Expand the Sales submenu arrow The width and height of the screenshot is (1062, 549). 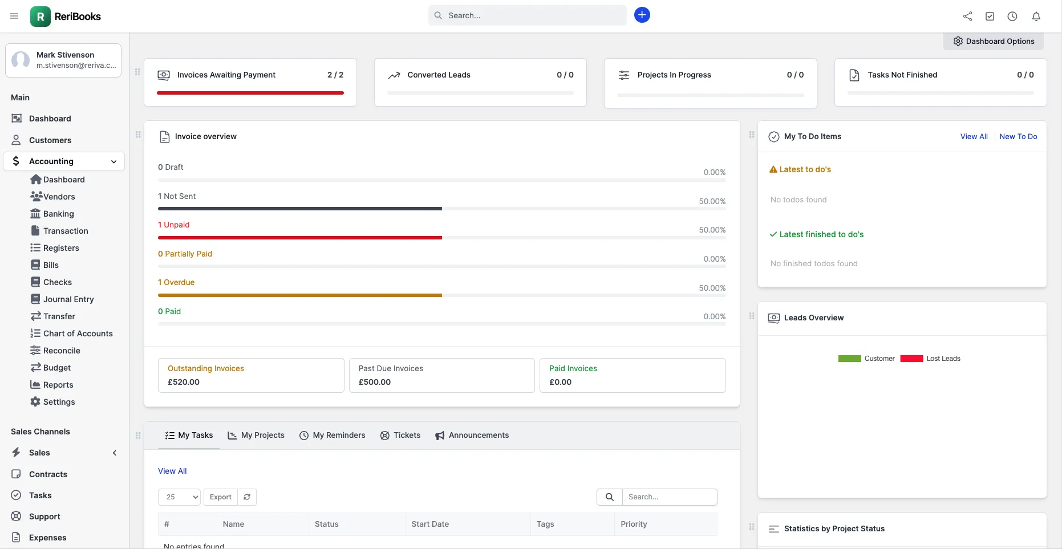tap(115, 453)
